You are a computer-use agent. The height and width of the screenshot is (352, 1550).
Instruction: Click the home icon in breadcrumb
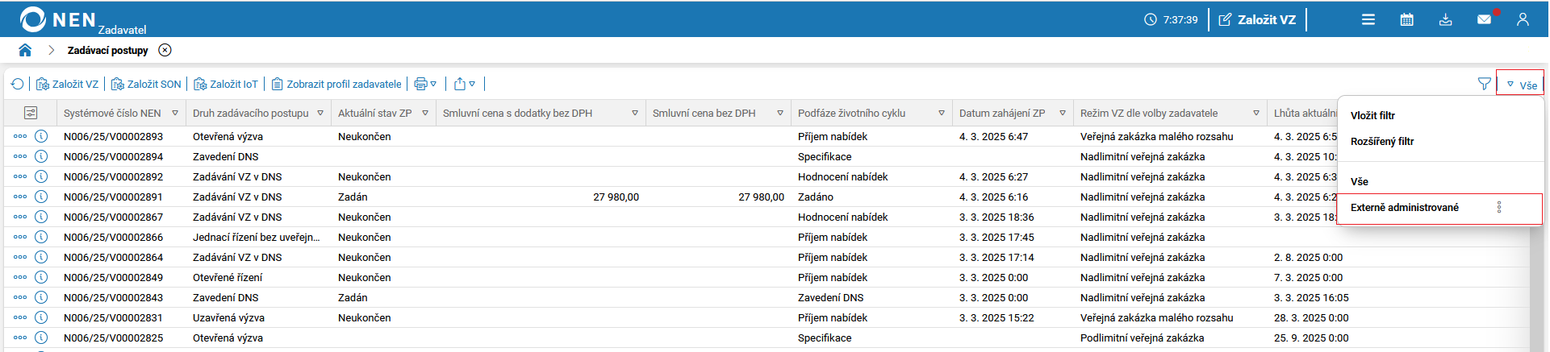coord(25,50)
